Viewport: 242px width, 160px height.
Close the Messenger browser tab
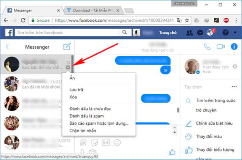[58, 10]
